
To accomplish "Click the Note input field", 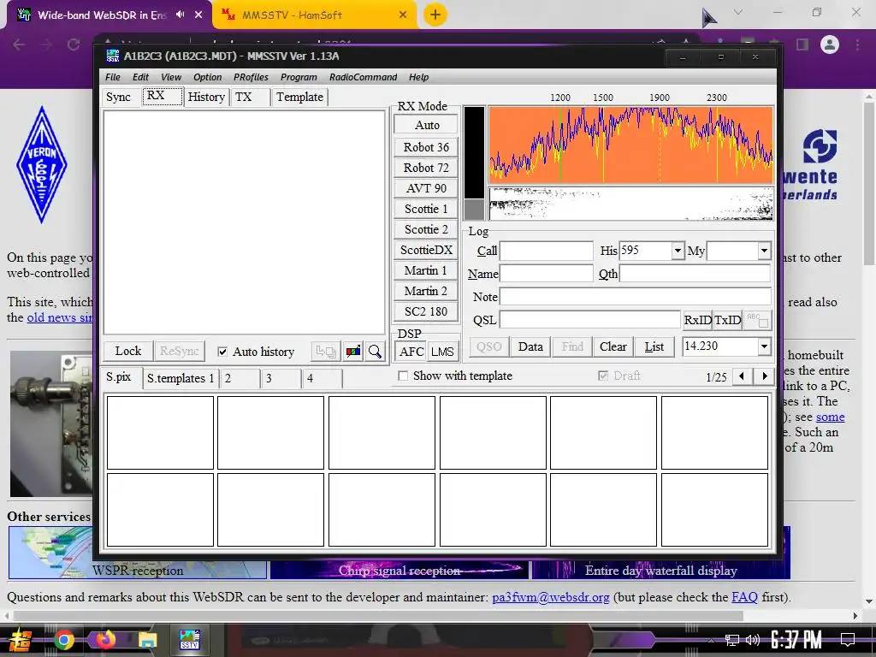I will point(636,297).
